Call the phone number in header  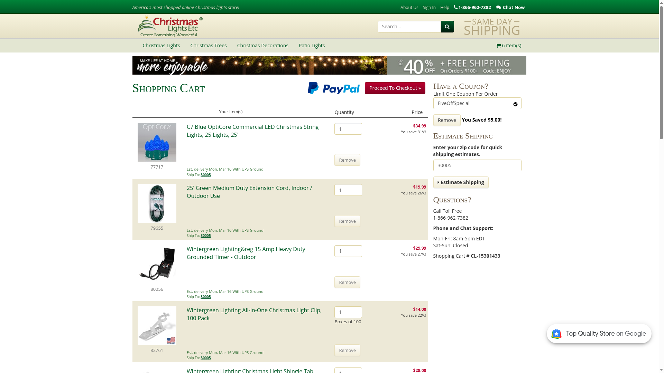click(x=472, y=7)
